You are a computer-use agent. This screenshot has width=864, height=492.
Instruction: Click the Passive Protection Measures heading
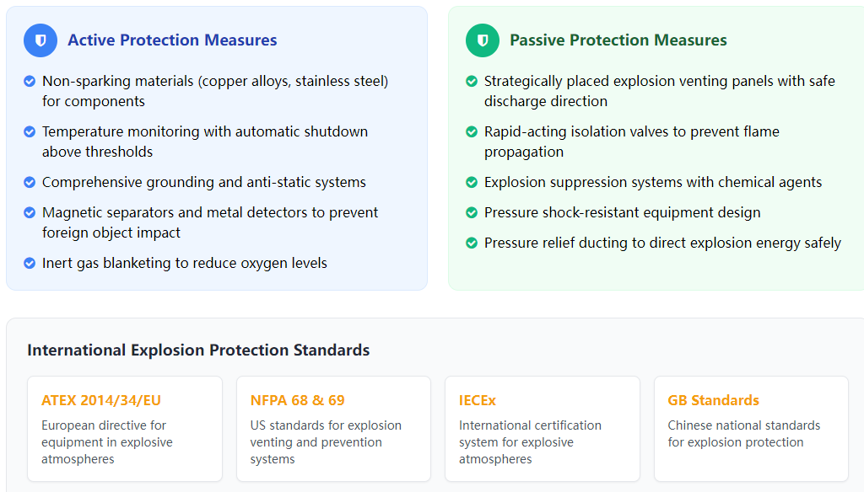[x=618, y=40]
